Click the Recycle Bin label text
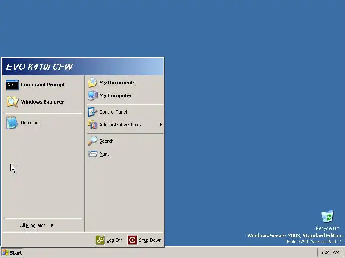The width and height of the screenshot is (345, 258). click(x=327, y=228)
